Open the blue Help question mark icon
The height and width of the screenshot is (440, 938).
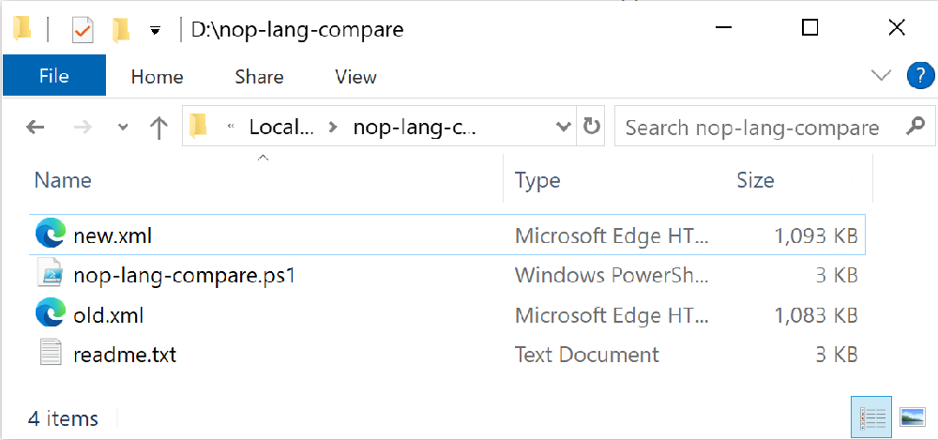coord(919,76)
